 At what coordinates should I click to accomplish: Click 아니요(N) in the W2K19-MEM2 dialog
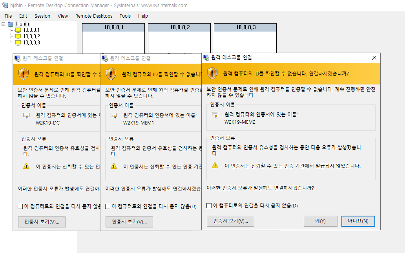[x=358, y=221]
